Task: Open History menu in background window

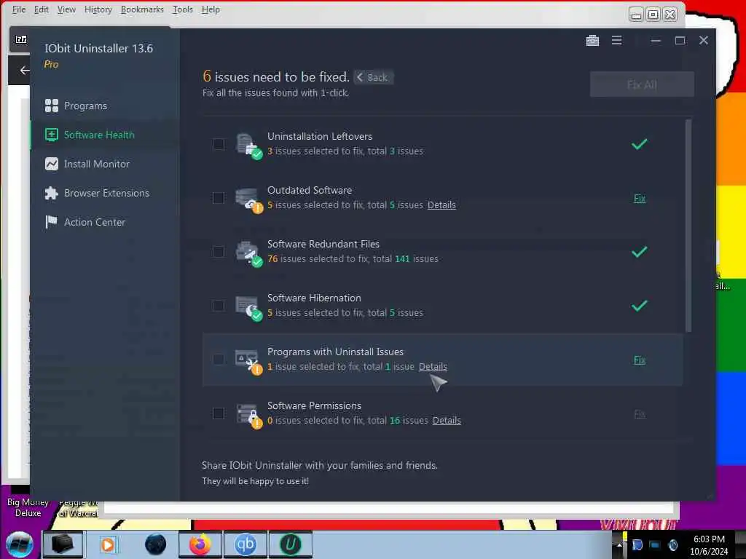Action: click(98, 9)
